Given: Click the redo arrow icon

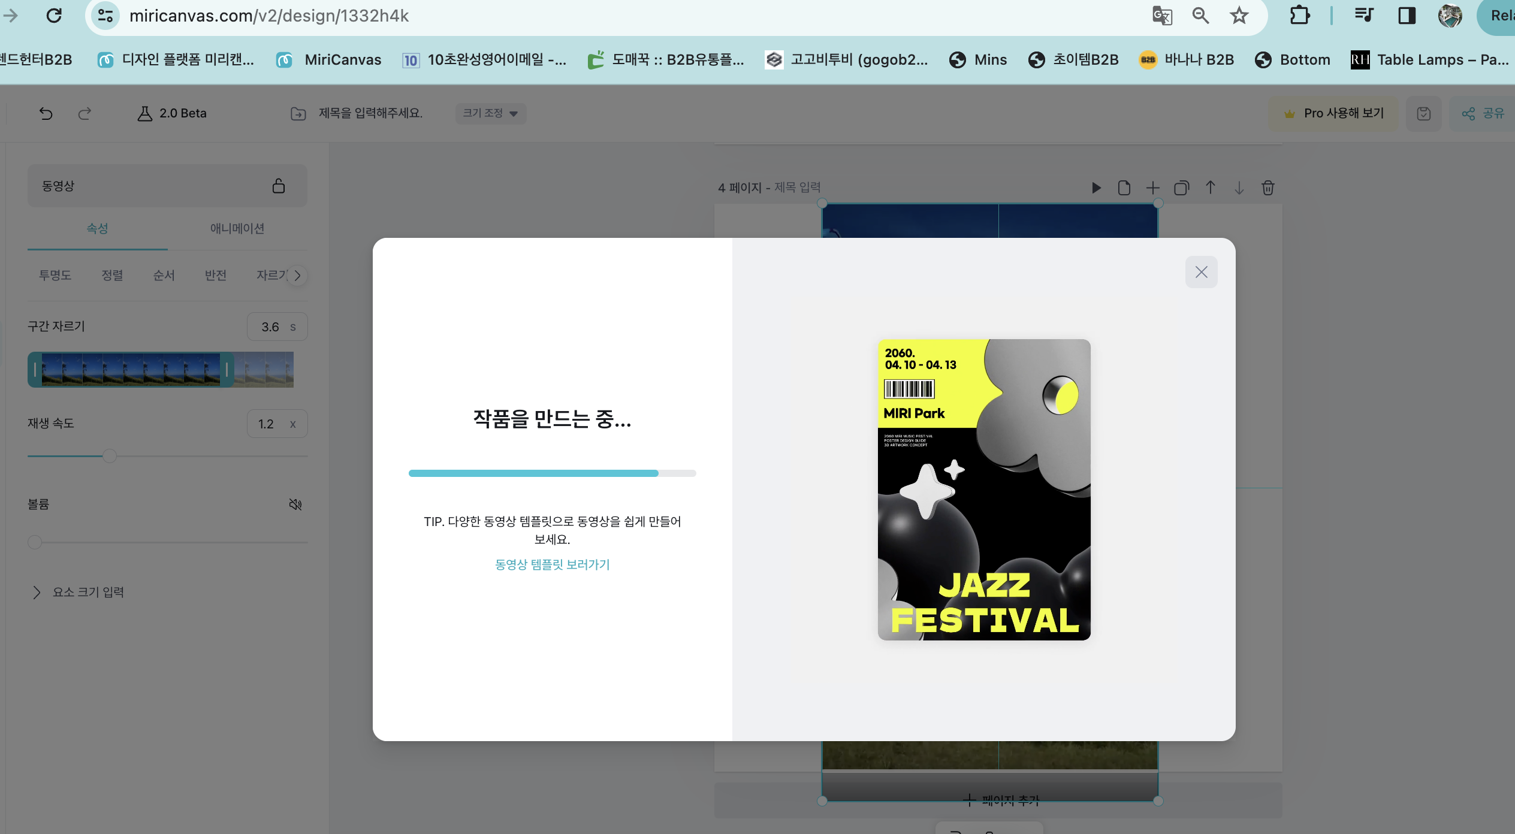Looking at the screenshot, I should coord(84,113).
